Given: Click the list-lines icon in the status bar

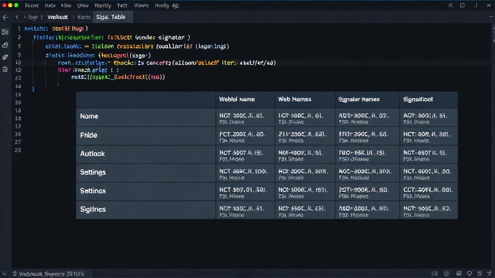Looking at the screenshot, I should coord(435,274).
